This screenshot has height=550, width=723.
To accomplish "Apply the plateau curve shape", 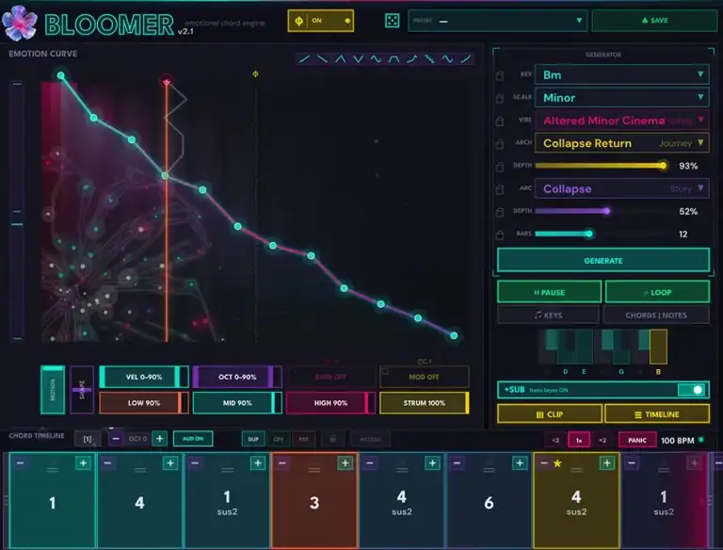I will (394, 59).
